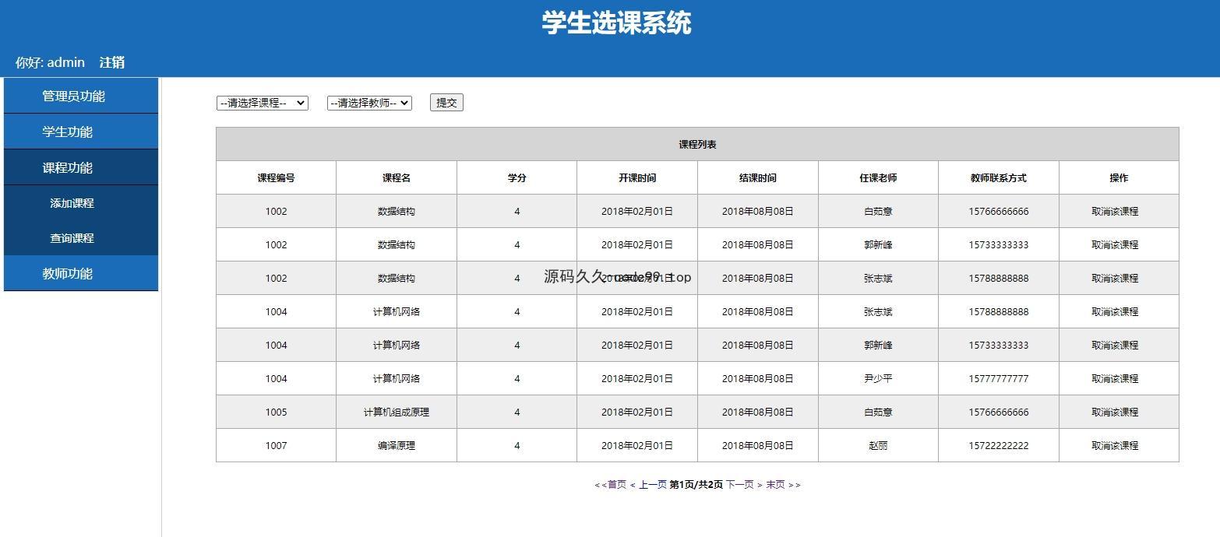The width and height of the screenshot is (1220, 537).
Task: Cancel 数据结构 course taught by 白茹意
Action: (x=1115, y=212)
